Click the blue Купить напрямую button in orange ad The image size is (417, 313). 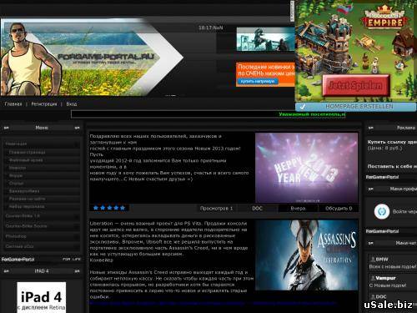click(x=258, y=81)
